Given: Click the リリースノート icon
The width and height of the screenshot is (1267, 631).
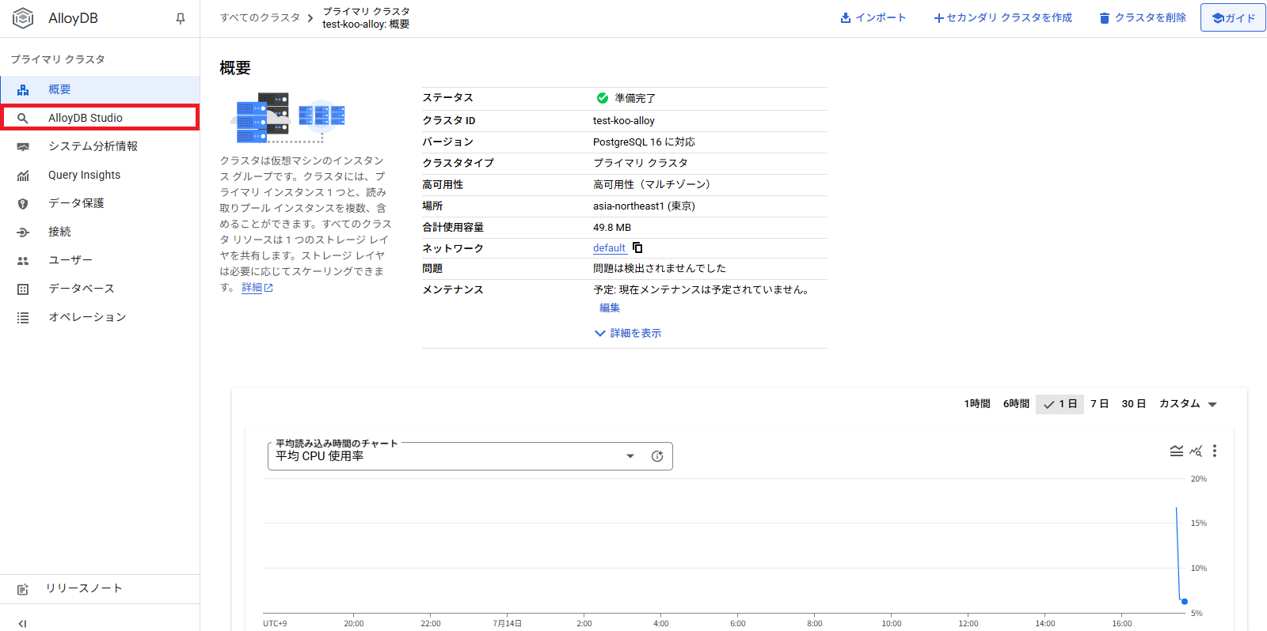Looking at the screenshot, I should tap(23, 589).
